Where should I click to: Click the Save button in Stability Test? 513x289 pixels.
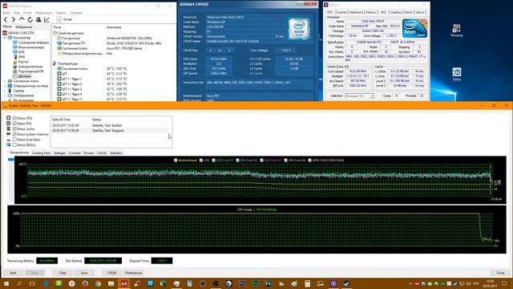(84, 273)
